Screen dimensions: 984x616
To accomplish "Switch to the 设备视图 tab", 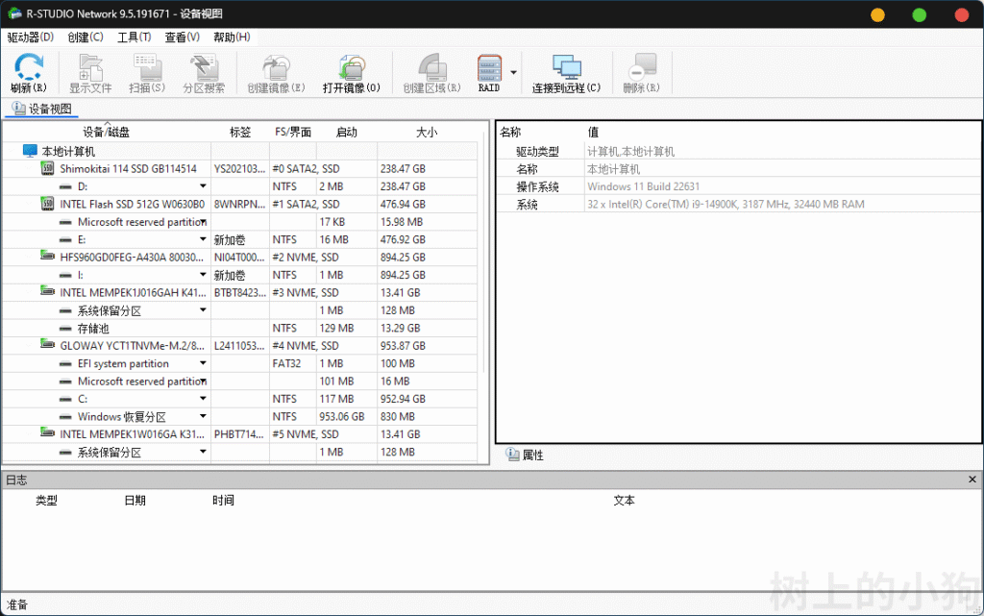I will [x=42, y=109].
